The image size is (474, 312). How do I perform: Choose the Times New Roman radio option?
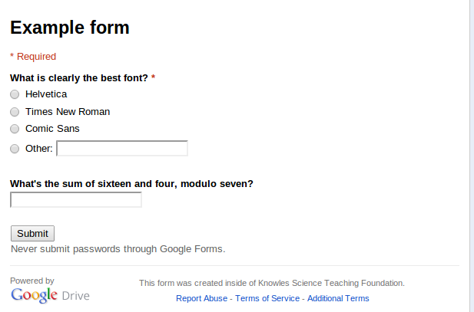[15, 112]
